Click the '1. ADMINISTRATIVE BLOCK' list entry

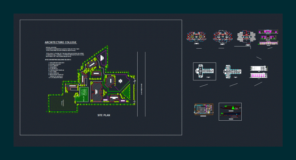(x=56, y=63)
